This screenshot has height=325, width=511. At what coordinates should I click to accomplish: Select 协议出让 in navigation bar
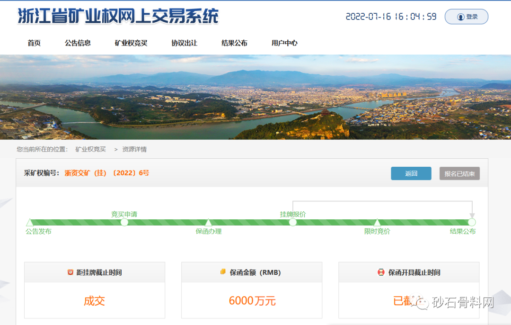coord(184,43)
